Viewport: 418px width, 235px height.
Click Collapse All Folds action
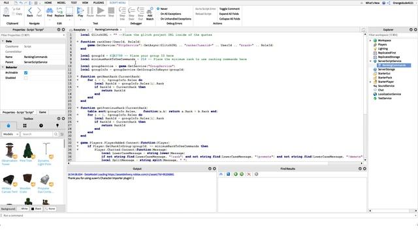[x=229, y=19]
